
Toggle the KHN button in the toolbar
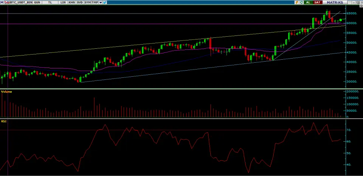tap(71, 2)
